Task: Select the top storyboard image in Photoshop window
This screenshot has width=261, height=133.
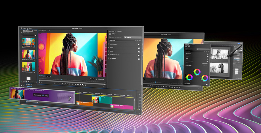Action: [x=219, y=54]
